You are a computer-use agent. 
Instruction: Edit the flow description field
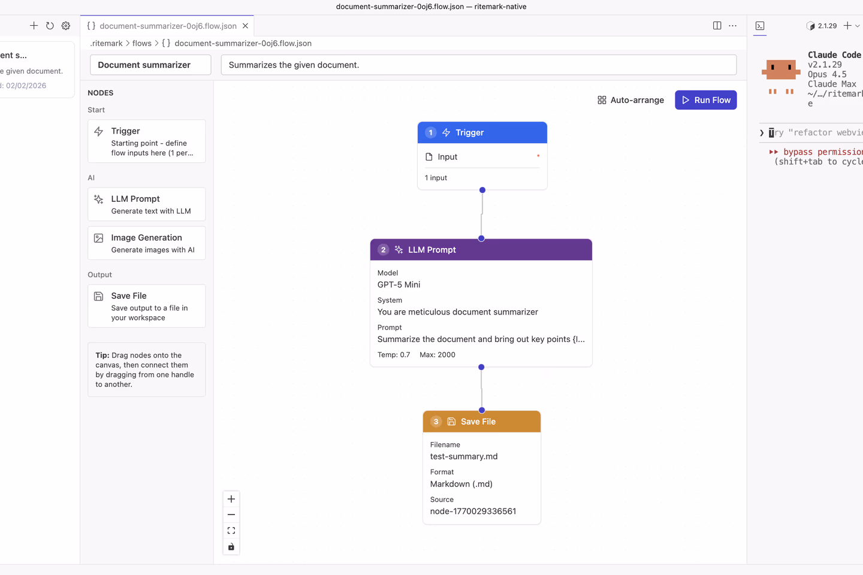tap(478, 65)
